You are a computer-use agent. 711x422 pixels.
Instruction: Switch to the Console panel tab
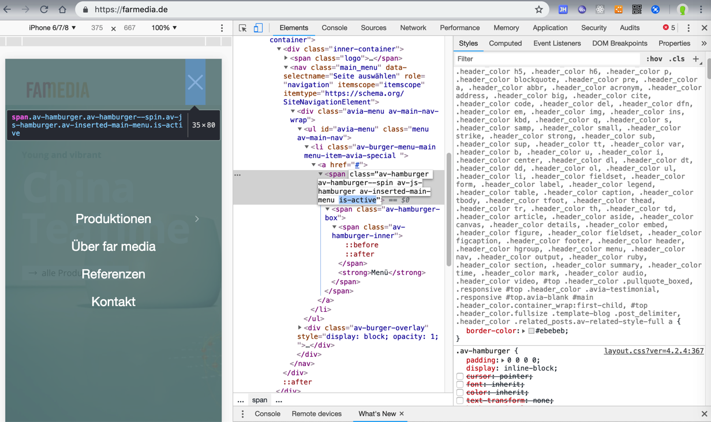point(335,28)
